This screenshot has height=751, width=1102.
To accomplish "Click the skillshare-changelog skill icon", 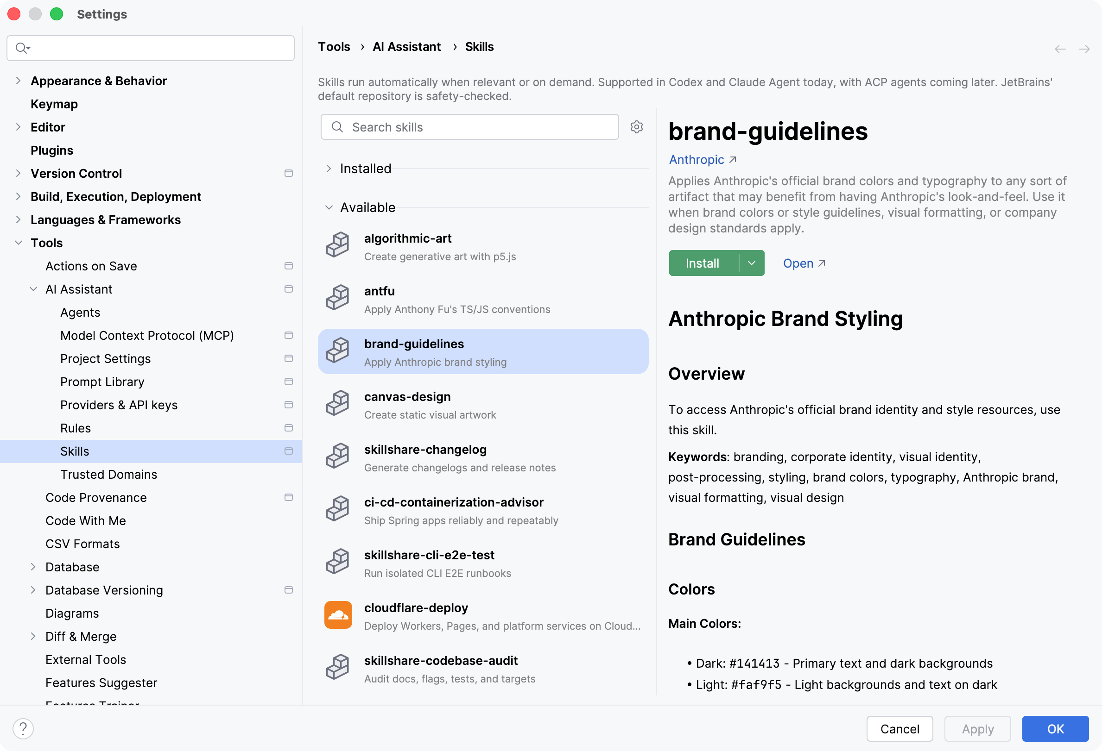I will click(338, 456).
